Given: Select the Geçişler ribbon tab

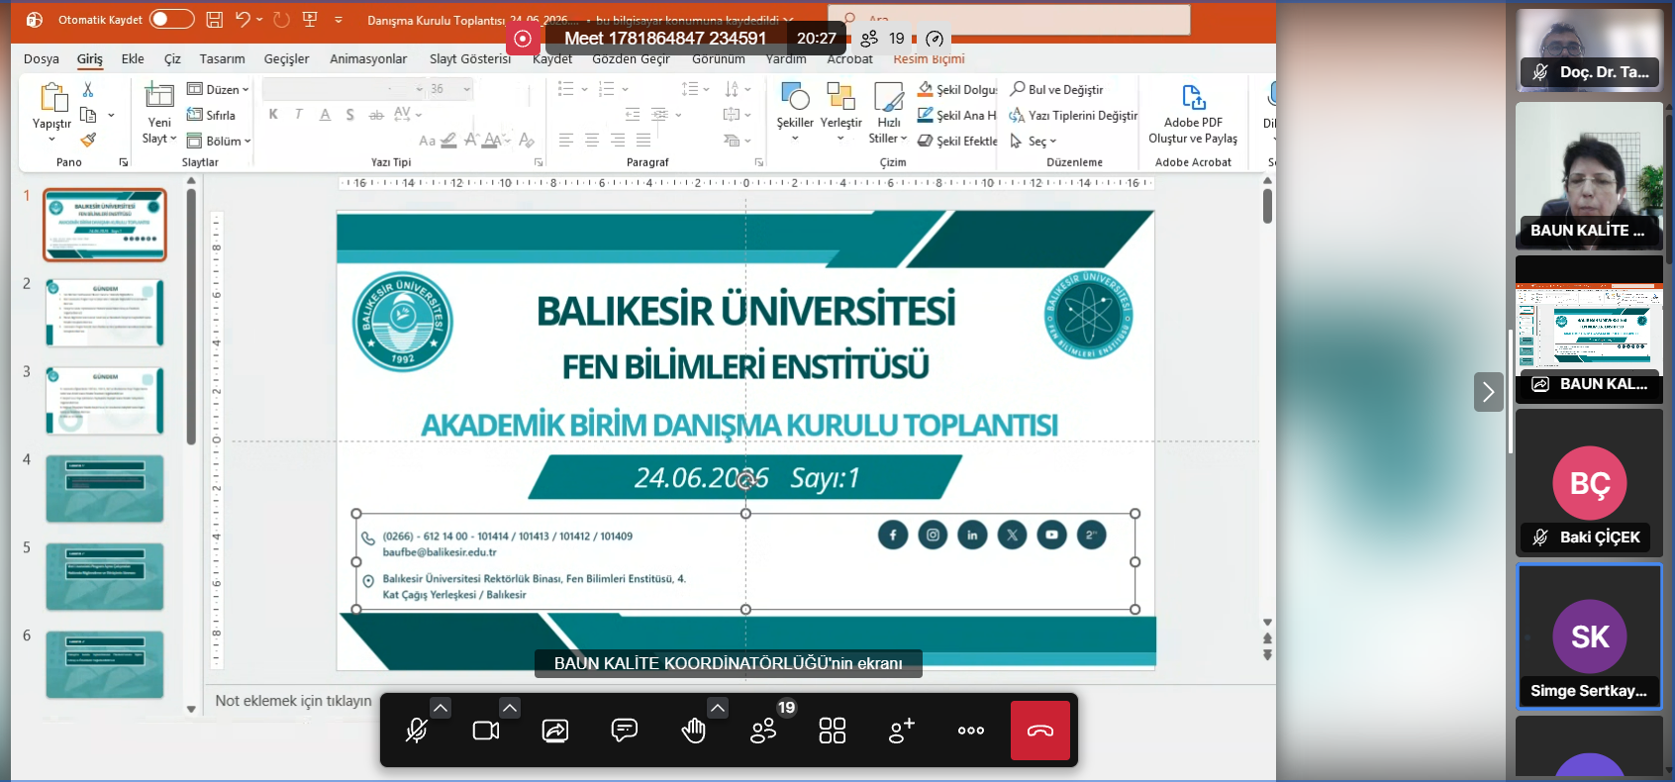Looking at the screenshot, I should click(286, 58).
